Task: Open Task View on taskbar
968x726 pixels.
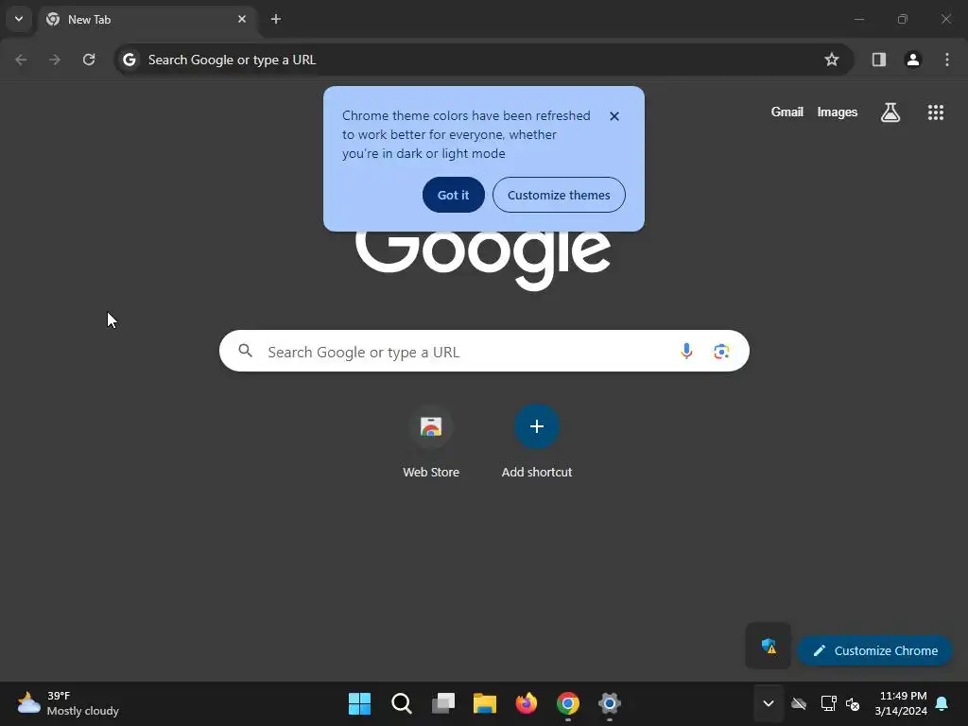Action: click(443, 703)
